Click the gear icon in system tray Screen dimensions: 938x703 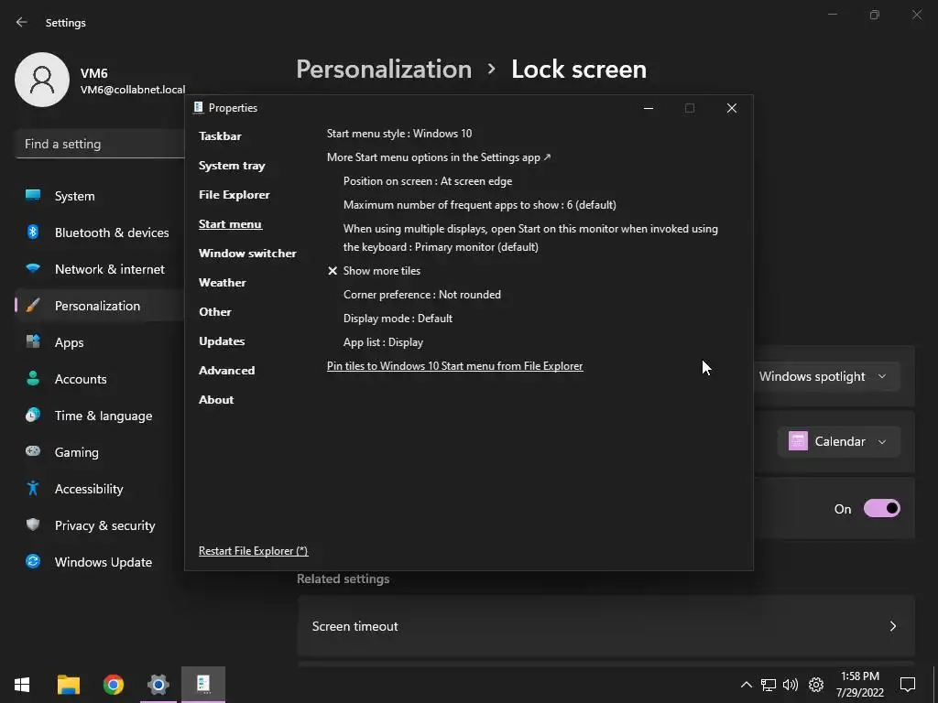point(816,685)
